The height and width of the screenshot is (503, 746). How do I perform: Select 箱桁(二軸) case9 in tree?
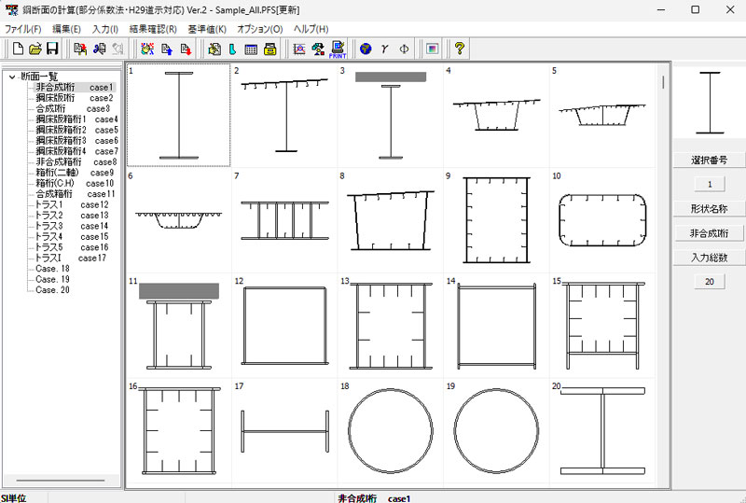pos(75,173)
